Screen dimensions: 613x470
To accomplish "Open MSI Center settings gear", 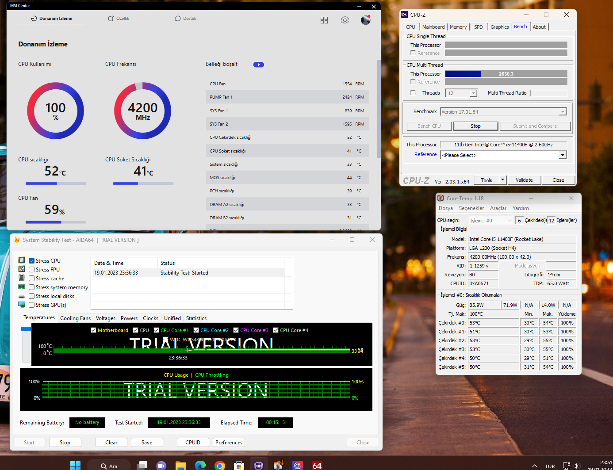I will pyautogui.click(x=345, y=20).
